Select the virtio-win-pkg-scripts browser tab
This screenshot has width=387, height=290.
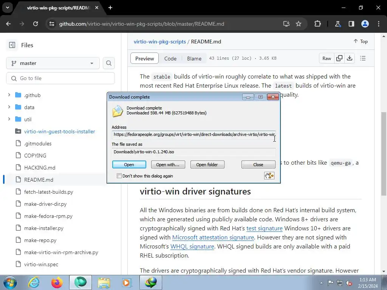tap(58, 8)
